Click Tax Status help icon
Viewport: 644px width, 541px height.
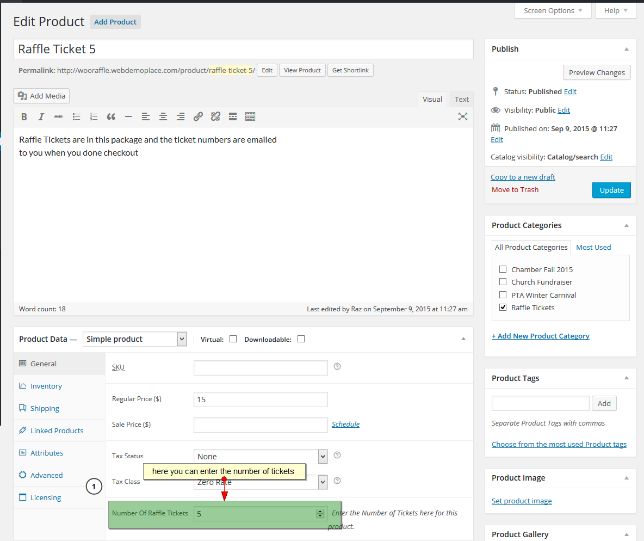point(337,455)
